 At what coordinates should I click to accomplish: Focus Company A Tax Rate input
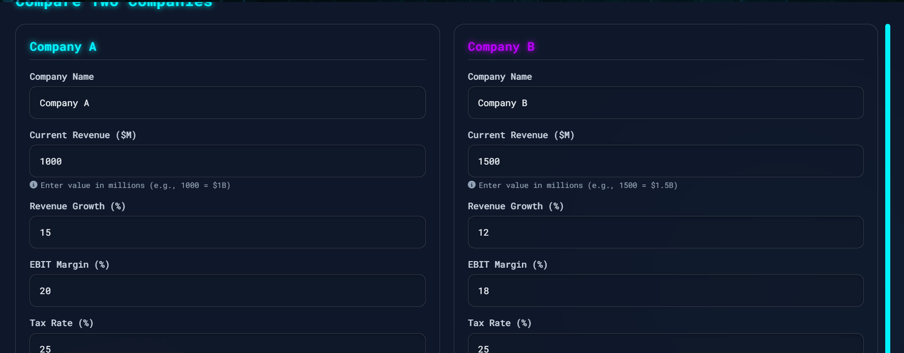coord(227,345)
